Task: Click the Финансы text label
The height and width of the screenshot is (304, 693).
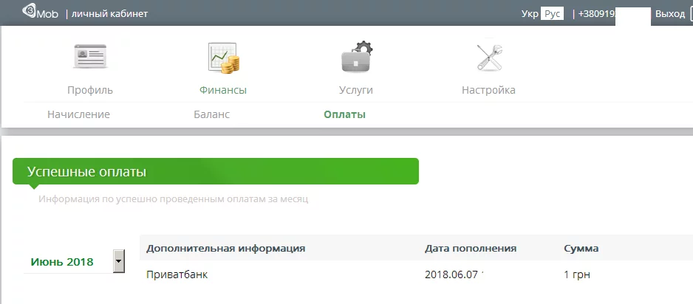Action: (x=223, y=91)
